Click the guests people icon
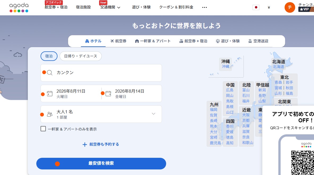Viewport: 314px width, 175px height. click(50, 114)
